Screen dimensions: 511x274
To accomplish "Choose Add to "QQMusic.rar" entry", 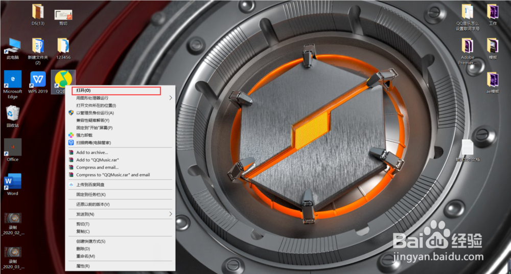I will 120,160.
